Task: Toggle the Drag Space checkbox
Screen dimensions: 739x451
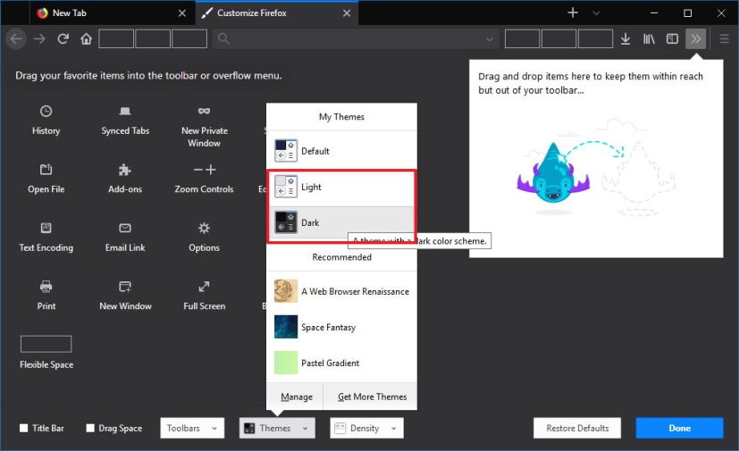Action: click(x=90, y=428)
